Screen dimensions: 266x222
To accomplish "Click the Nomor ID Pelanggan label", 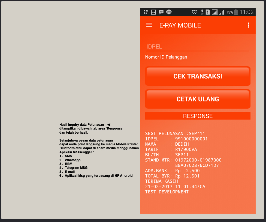I will [166, 57].
